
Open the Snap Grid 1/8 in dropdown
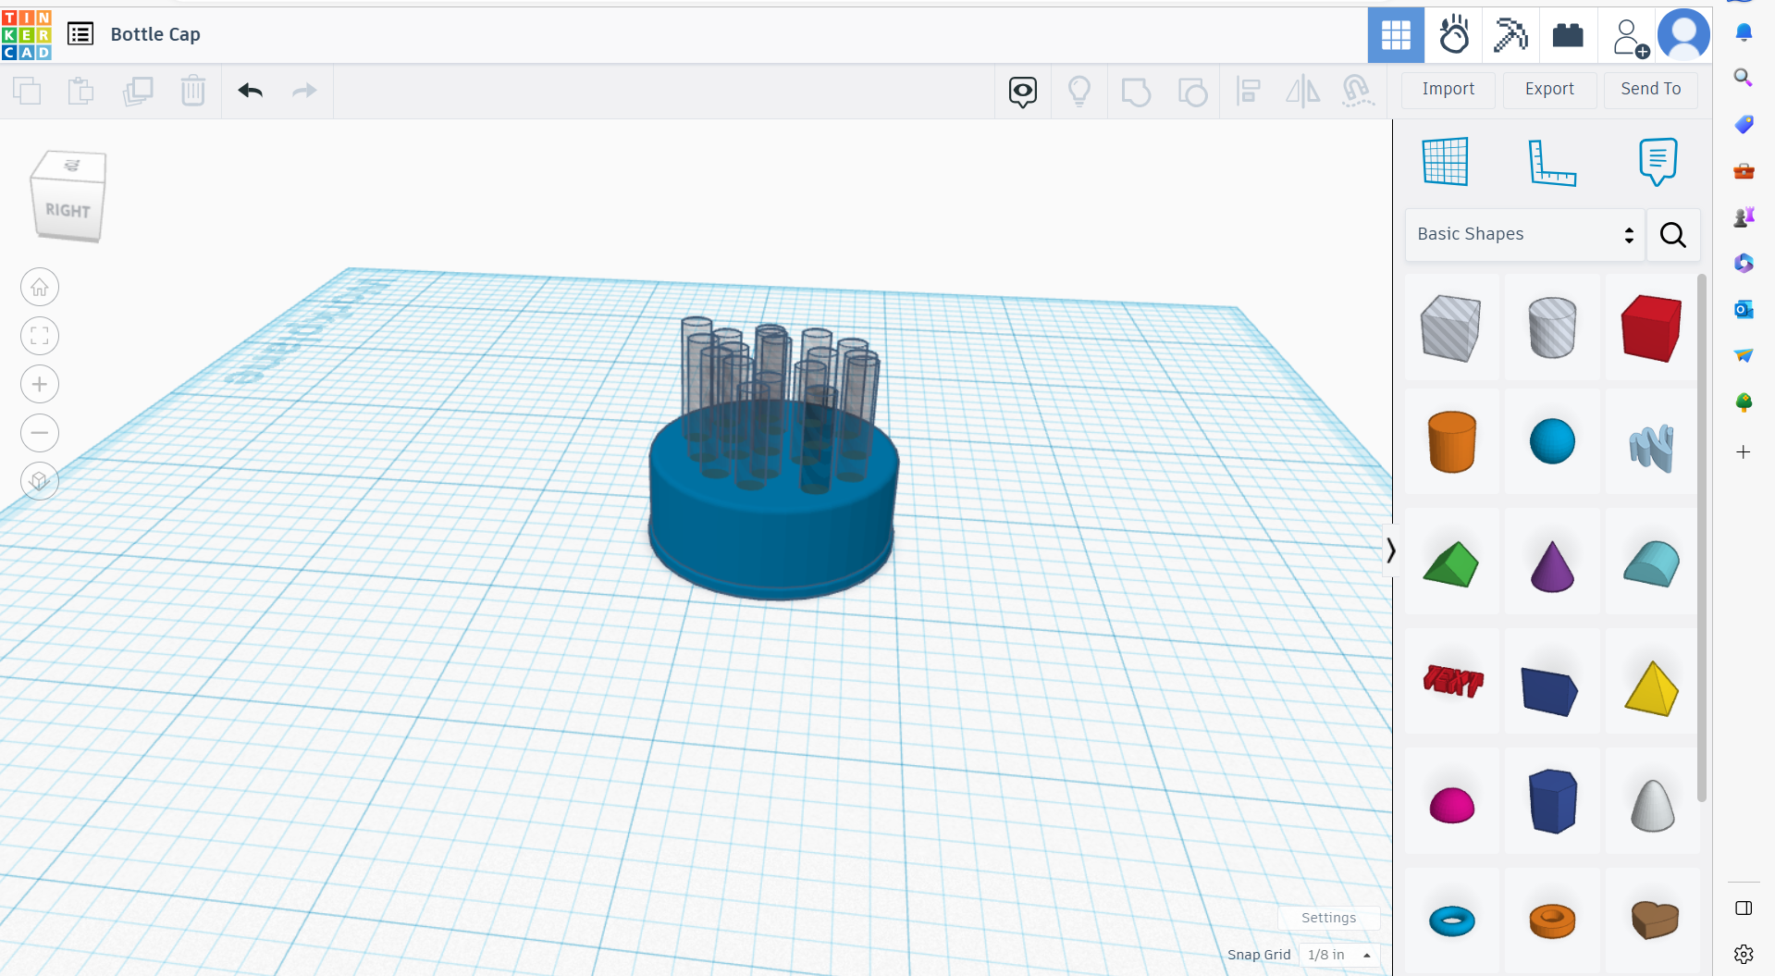point(1338,955)
